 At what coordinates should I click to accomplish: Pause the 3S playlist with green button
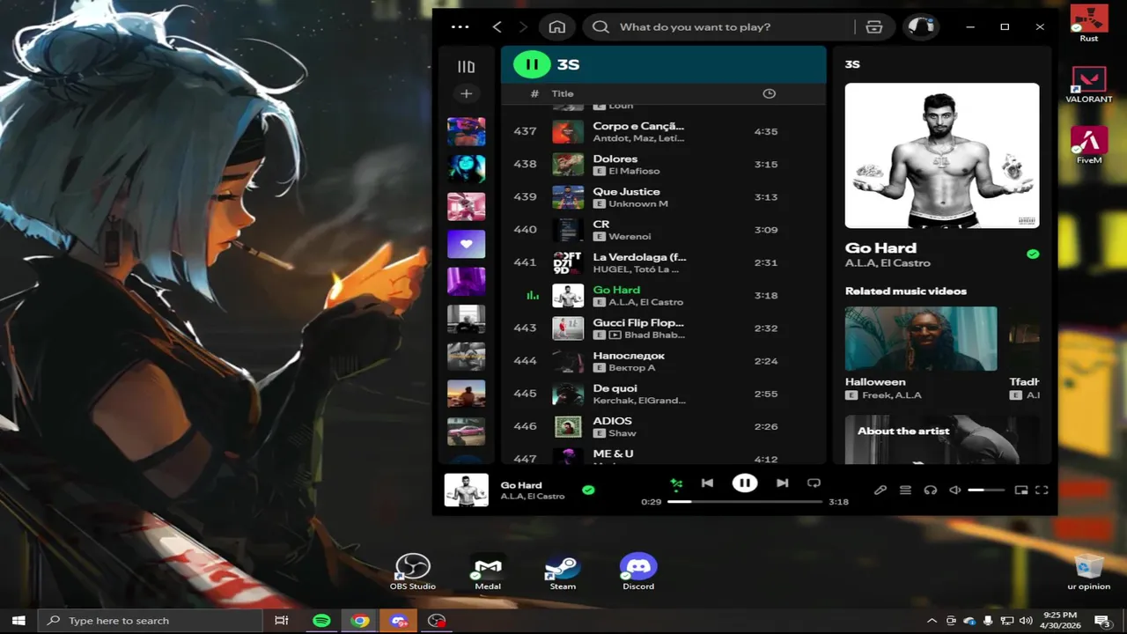(532, 64)
